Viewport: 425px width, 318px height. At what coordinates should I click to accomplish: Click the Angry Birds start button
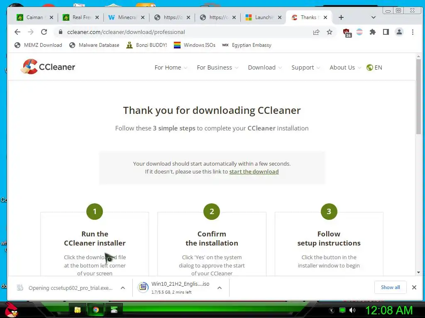(11, 310)
